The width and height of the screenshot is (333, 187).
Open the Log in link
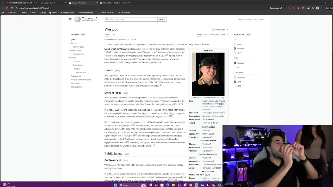click(261, 19)
